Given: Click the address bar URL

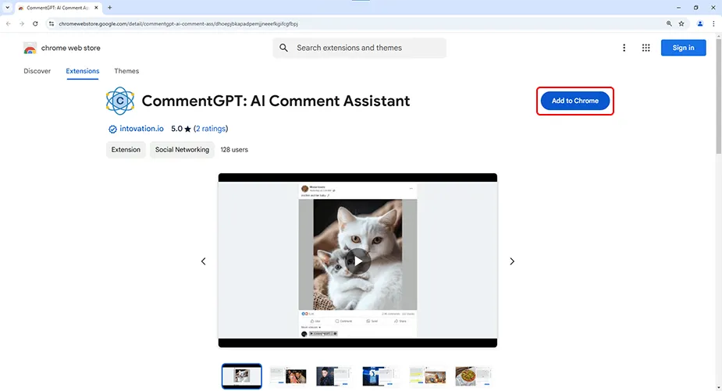Looking at the screenshot, I should pyautogui.click(x=178, y=24).
